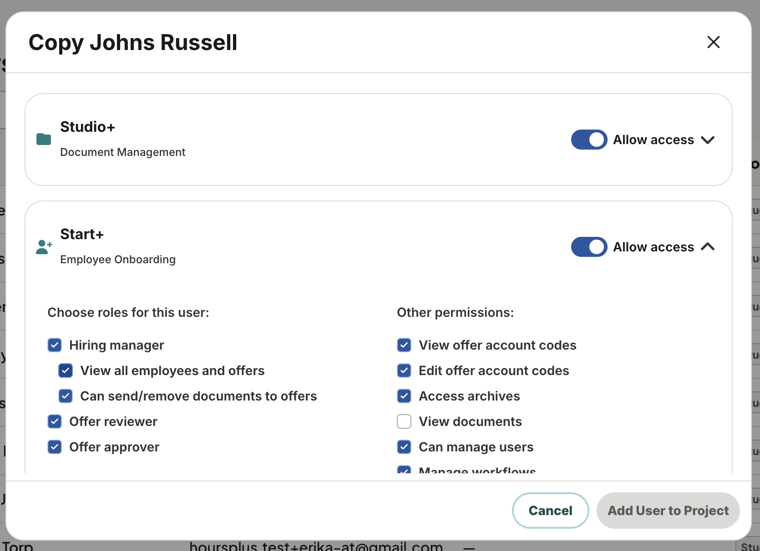Viewport: 760px width, 551px height.
Task: Click the 'Choose roles for this user:' label
Action: pyautogui.click(x=128, y=312)
